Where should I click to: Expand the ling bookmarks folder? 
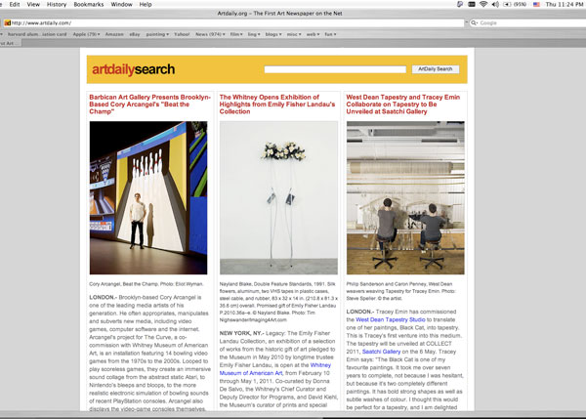pos(254,34)
